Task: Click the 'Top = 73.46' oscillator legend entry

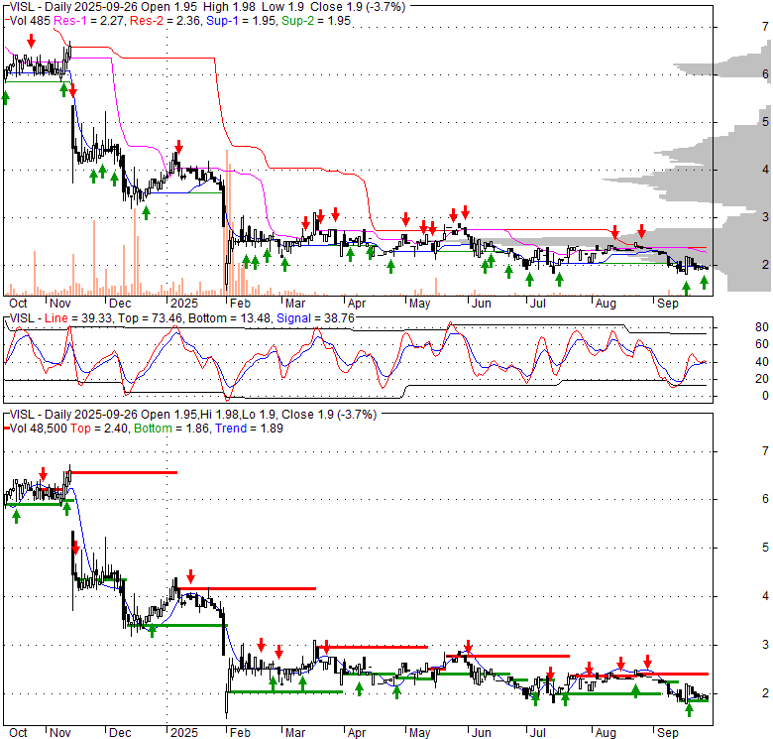Action: [x=151, y=318]
